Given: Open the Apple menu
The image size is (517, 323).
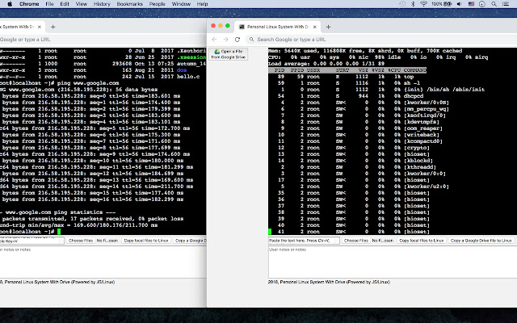Looking at the screenshot, I should coord(10,4).
